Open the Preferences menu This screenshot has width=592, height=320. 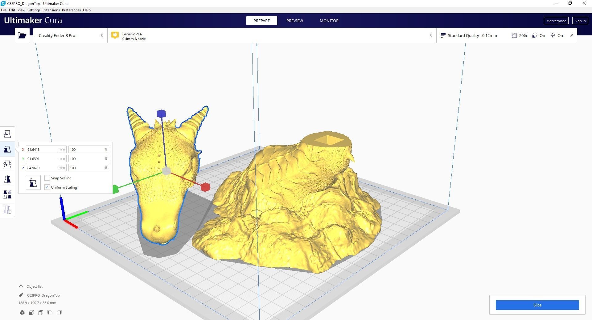click(x=71, y=10)
